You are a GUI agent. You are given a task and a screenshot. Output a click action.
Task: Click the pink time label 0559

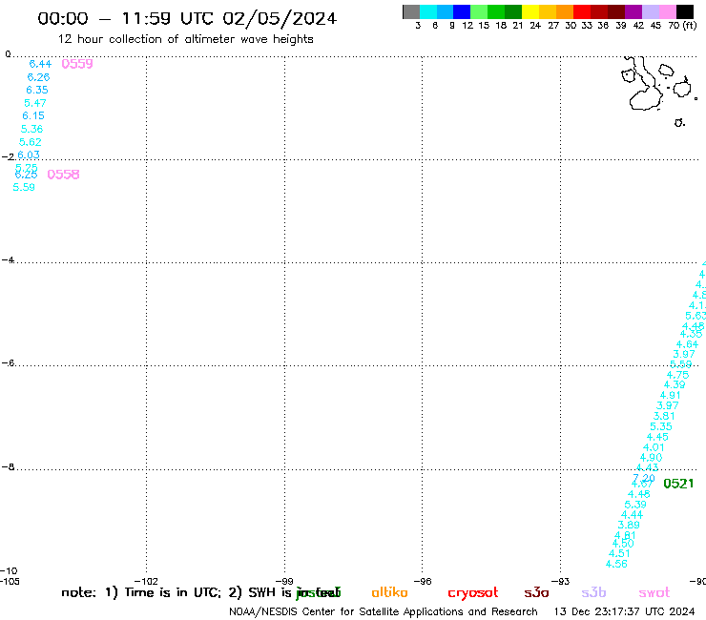click(x=77, y=64)
